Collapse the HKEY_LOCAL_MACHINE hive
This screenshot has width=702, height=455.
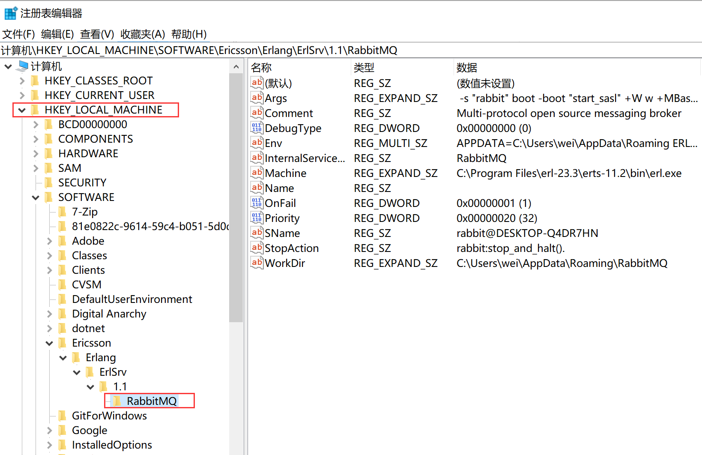22,110
